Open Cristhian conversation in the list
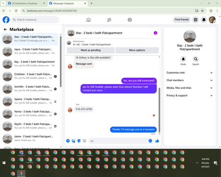 pos(30,77)
